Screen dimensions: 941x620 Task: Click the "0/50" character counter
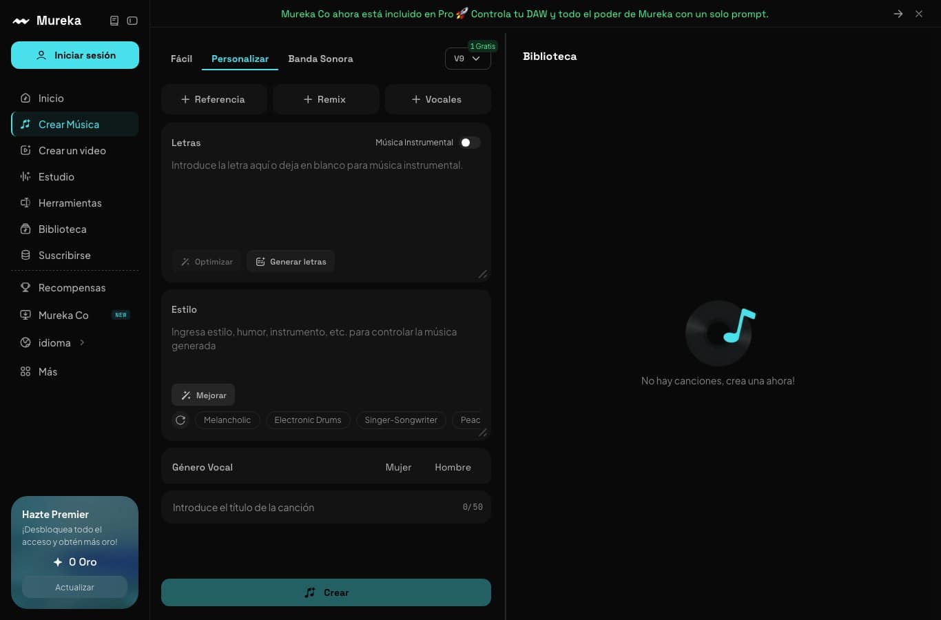(473, 507)
